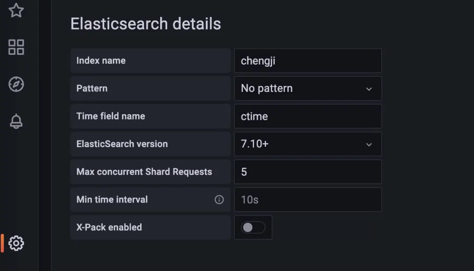Expand the Pattern dropdown chevron
Screen dimensions: 474x271
369,89
